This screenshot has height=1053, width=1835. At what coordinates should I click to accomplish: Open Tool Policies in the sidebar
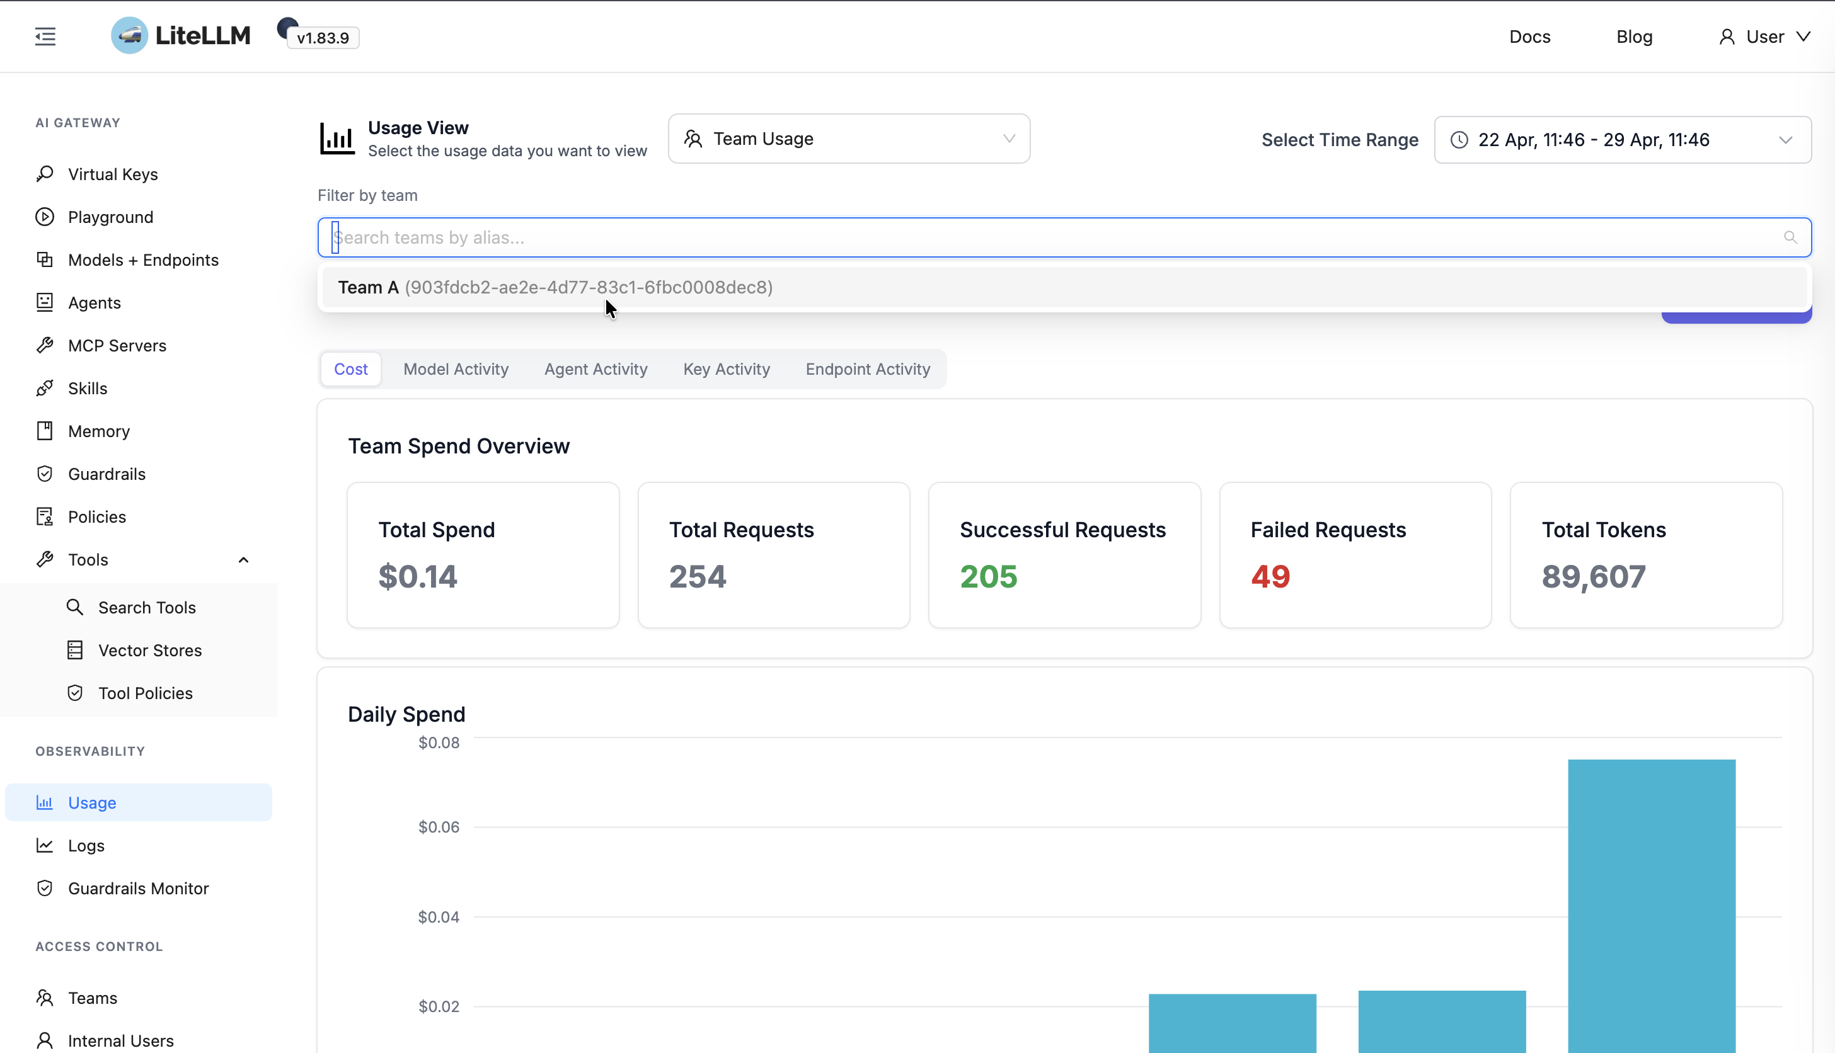point(145,693)
